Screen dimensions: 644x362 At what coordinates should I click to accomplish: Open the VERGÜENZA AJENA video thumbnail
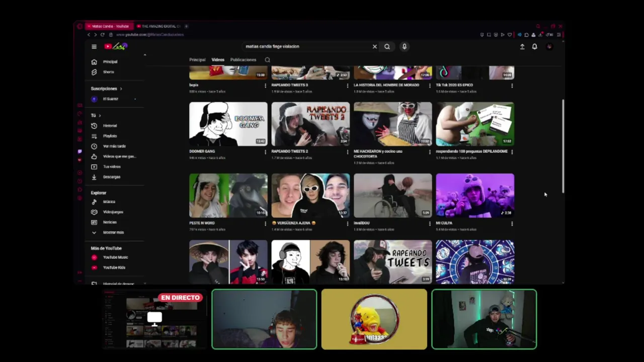pyautogui.click(x=310, y=196)
